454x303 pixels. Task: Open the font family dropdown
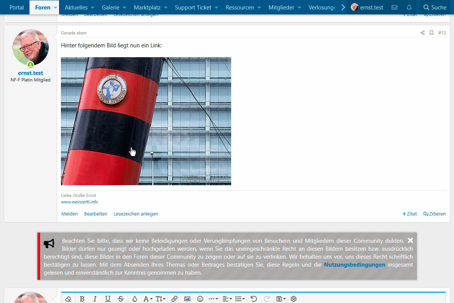[148, 299]
